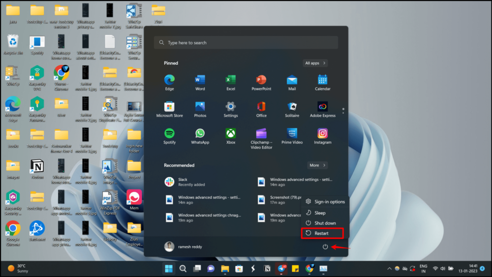Show hidden system tray icons
Viewport: 492px width, 277px height.
tap(389, 269)
